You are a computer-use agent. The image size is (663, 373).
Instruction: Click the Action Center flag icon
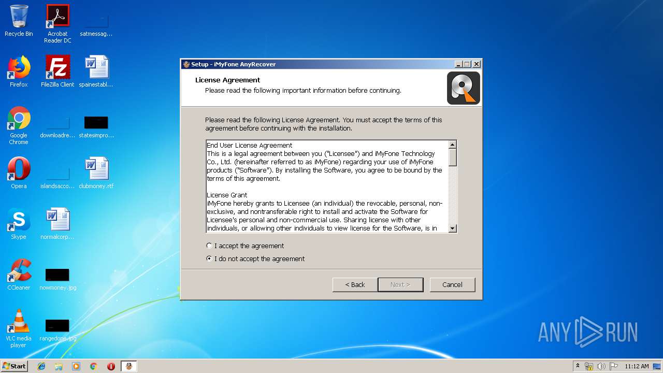(613, 366)
